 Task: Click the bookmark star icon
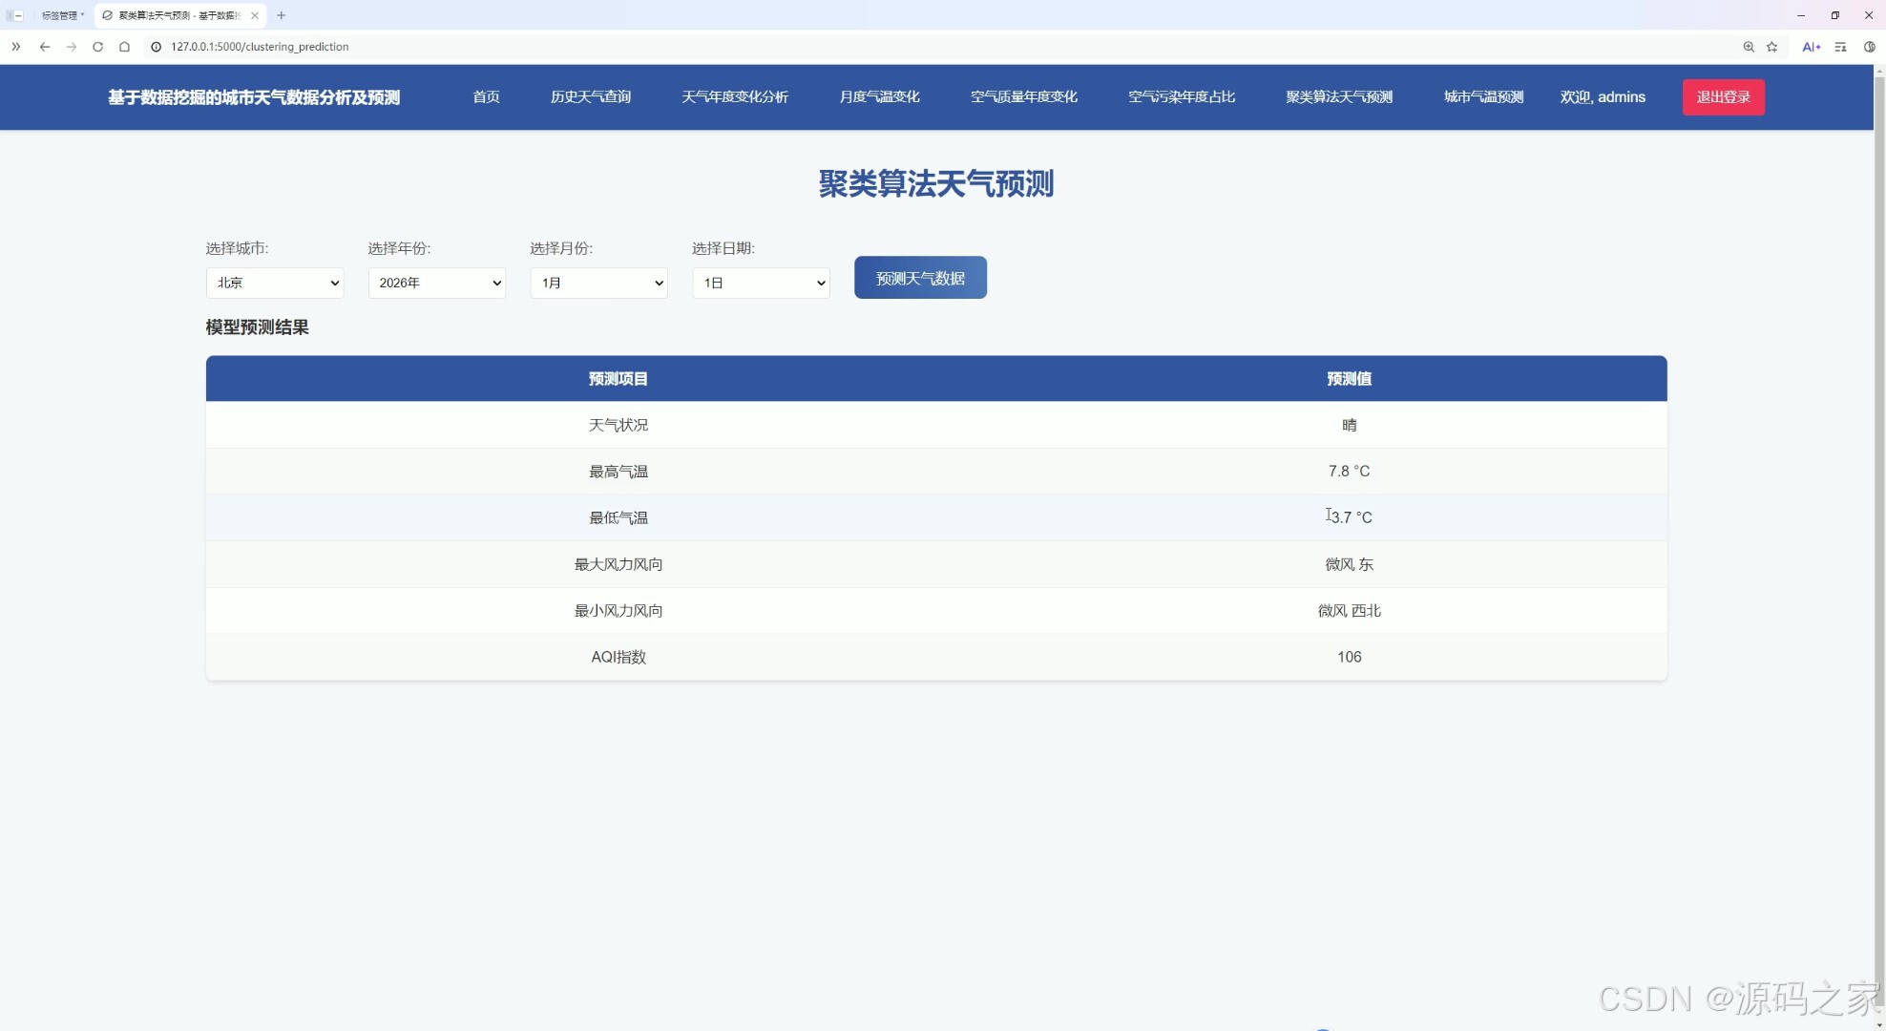[1772, 47]
